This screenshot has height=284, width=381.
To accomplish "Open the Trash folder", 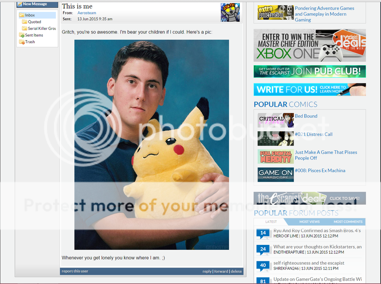I will tap(30, 42).
